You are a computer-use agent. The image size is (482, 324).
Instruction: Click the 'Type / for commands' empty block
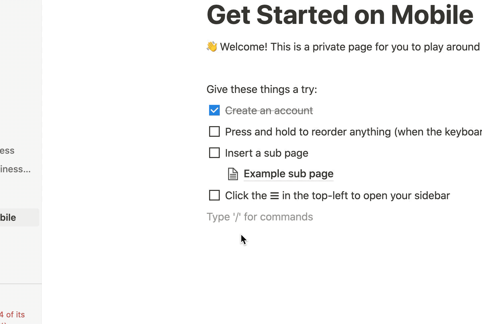[260, 216]
